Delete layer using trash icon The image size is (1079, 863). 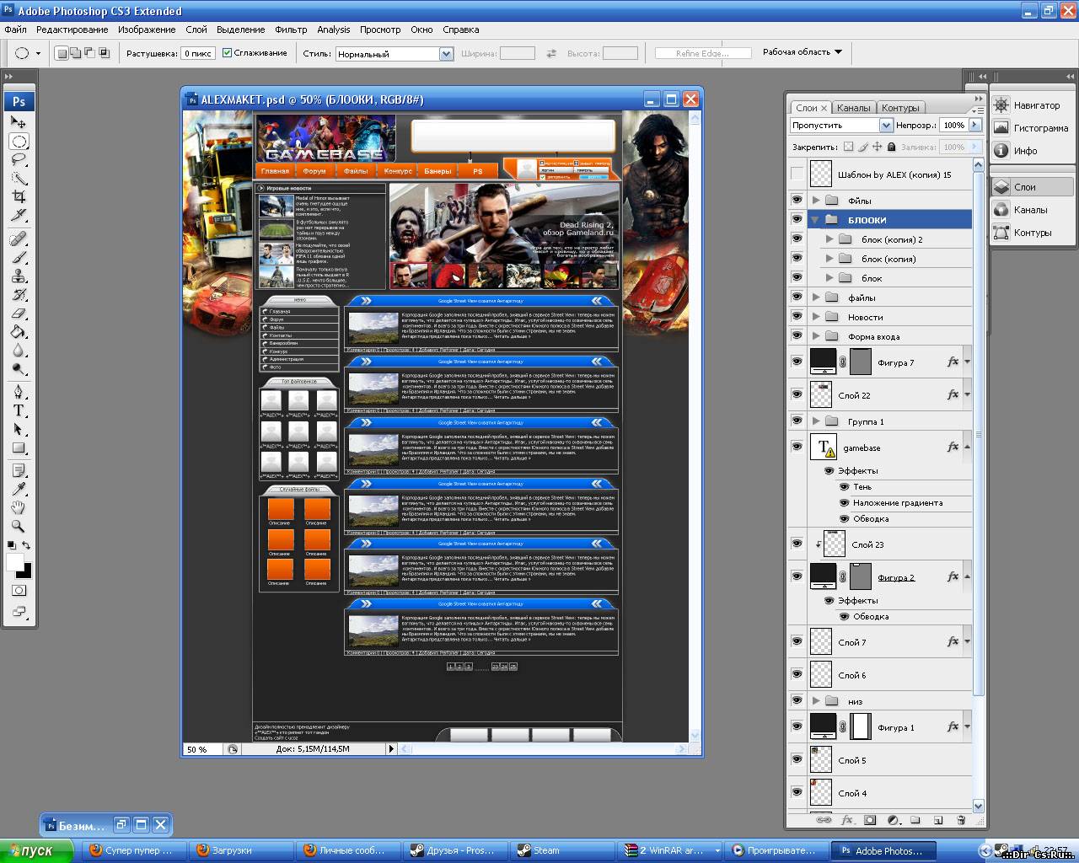pos(960,820)
